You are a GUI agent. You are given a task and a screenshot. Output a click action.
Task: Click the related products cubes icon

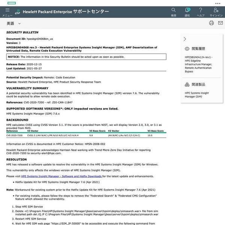pyautogui.click(x=187, y=84)
